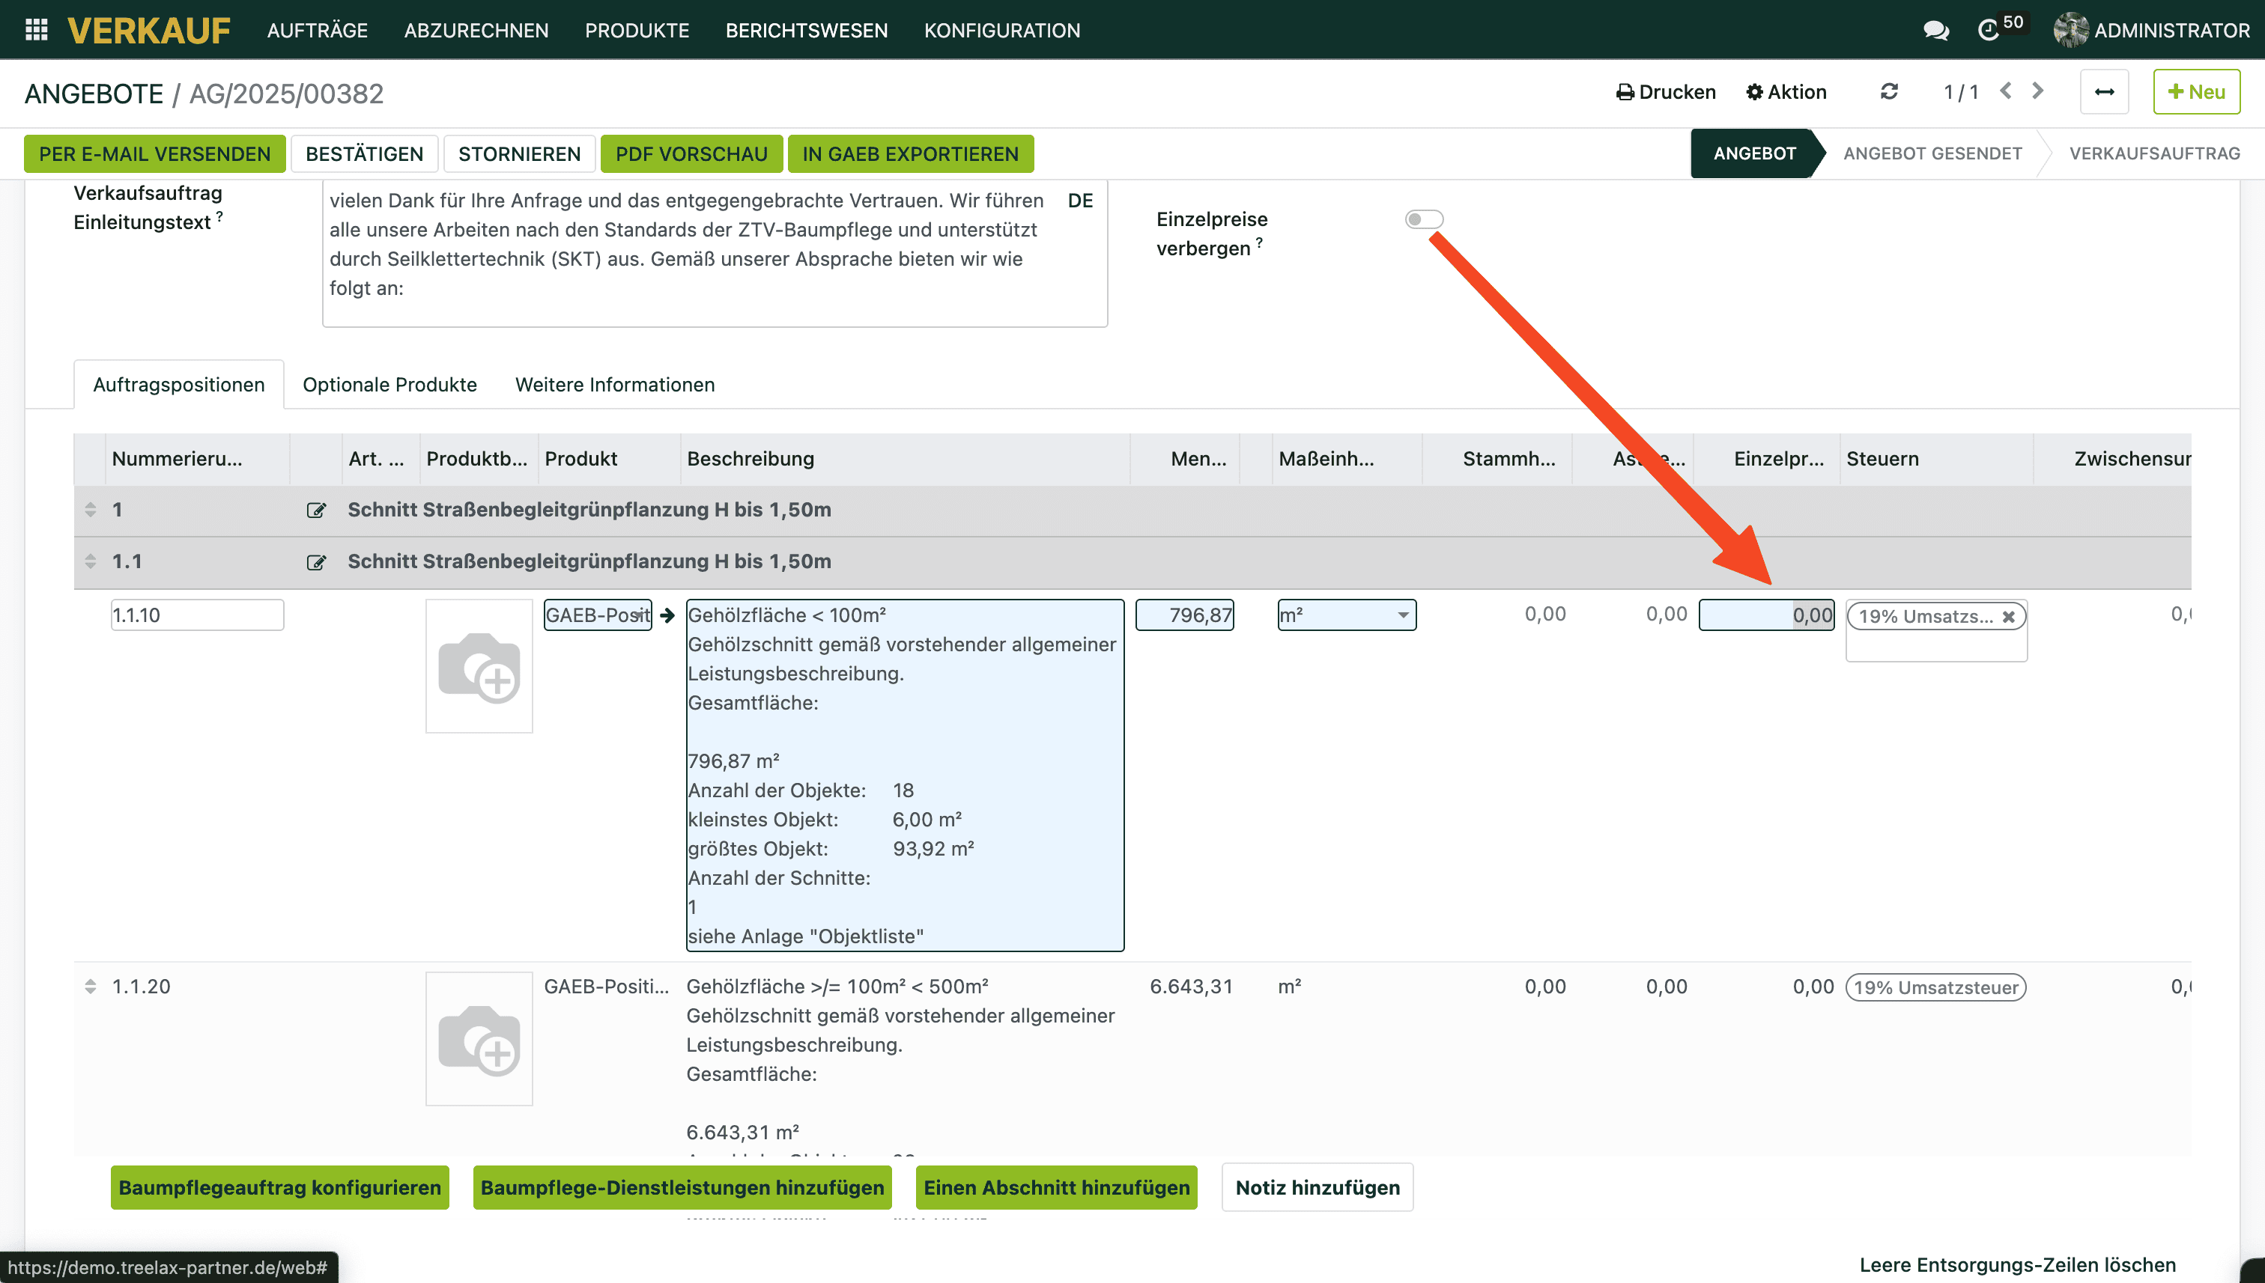The width and height of the screenshot is (2265, 1283).
Task: Toggle full-width form view button
Action: (2104, 91)
